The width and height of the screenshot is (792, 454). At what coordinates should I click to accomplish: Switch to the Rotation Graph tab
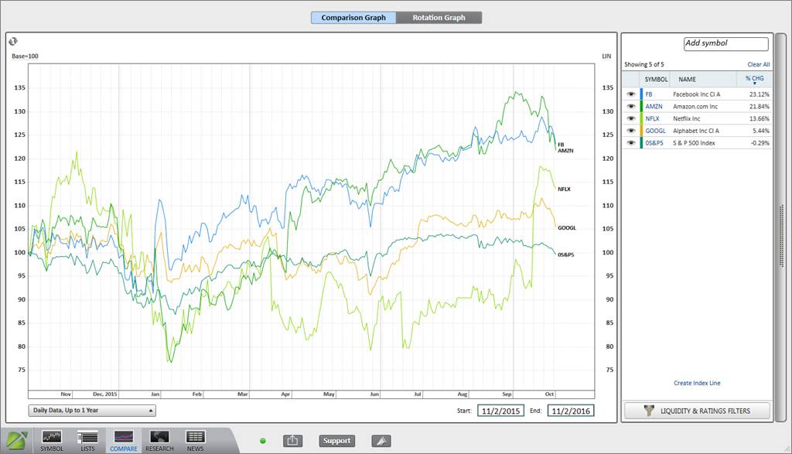[439, 18]
